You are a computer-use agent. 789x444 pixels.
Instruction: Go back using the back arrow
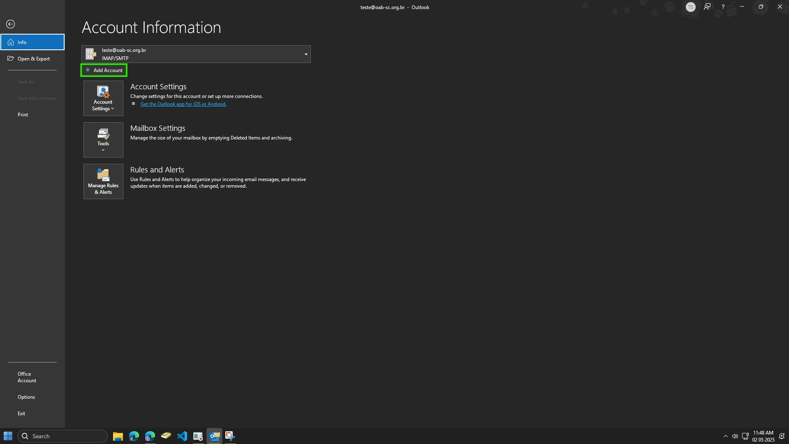[x=11, y=24]
